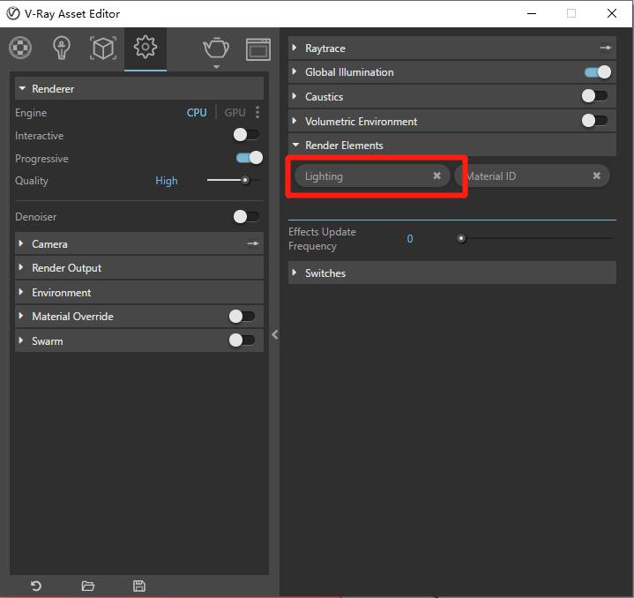
Task: Toggle Interactive rendering switch
Action: (x=246, y=135)
